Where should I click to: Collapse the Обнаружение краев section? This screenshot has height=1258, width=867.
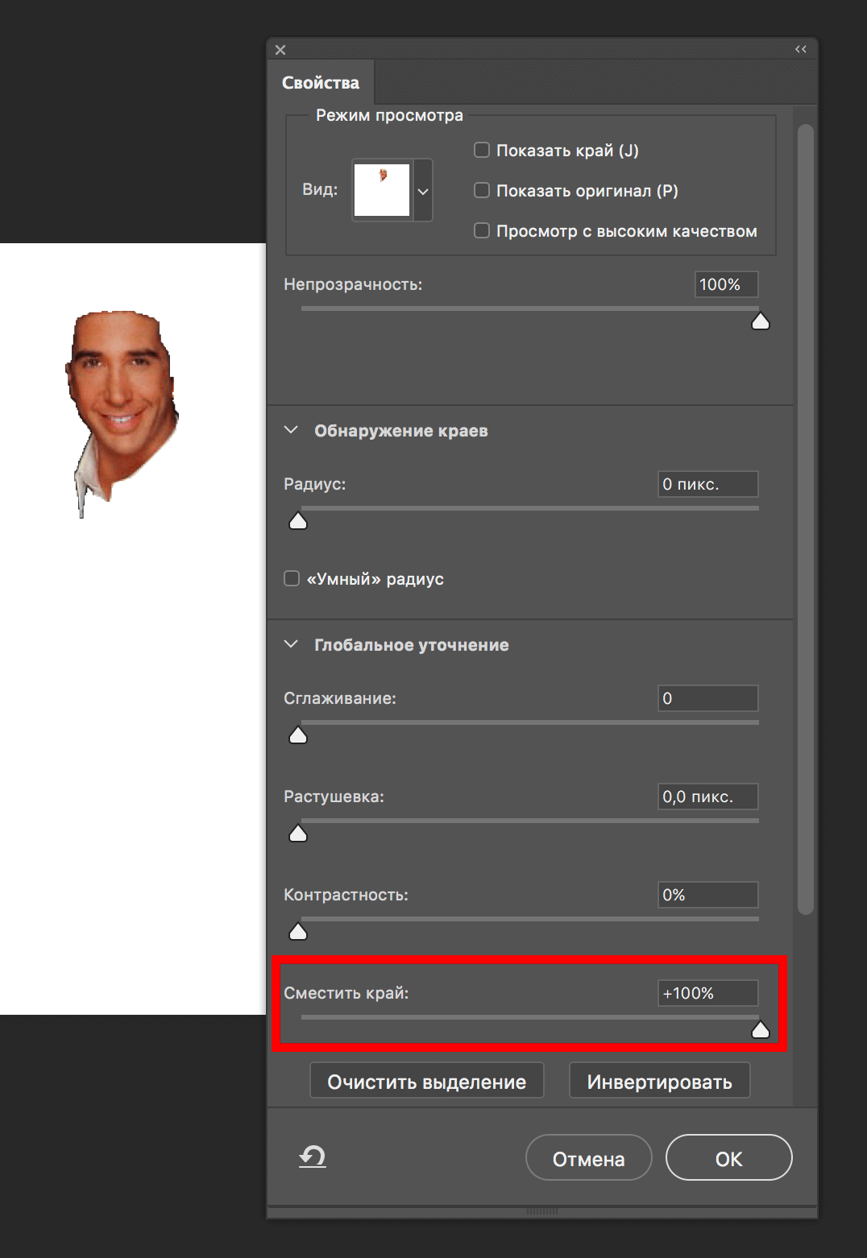click(x=291, y=429)
